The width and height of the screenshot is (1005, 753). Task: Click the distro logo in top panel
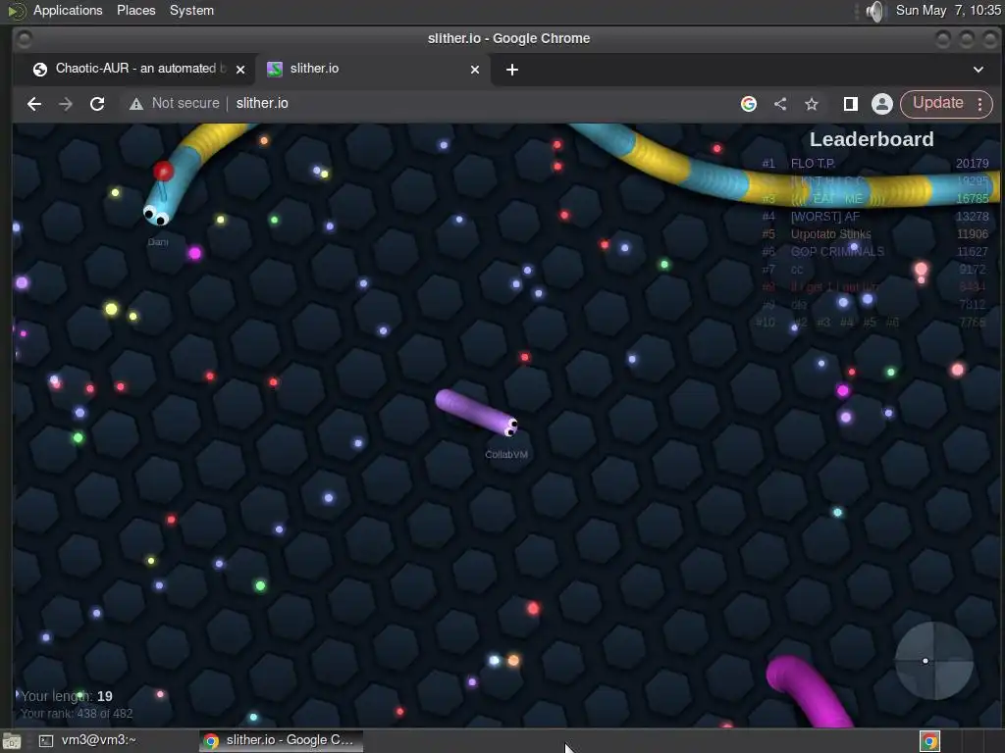[16, 10]
